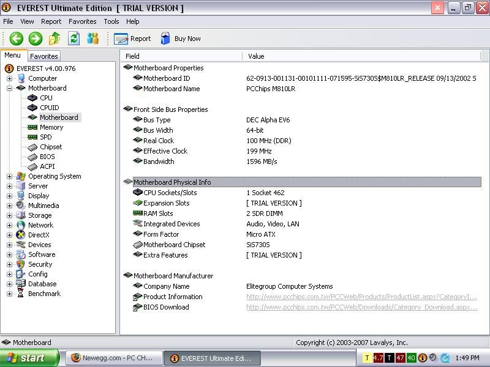Click the Multimedia speaker icon

pyautogui.click(x=21, y=206)
